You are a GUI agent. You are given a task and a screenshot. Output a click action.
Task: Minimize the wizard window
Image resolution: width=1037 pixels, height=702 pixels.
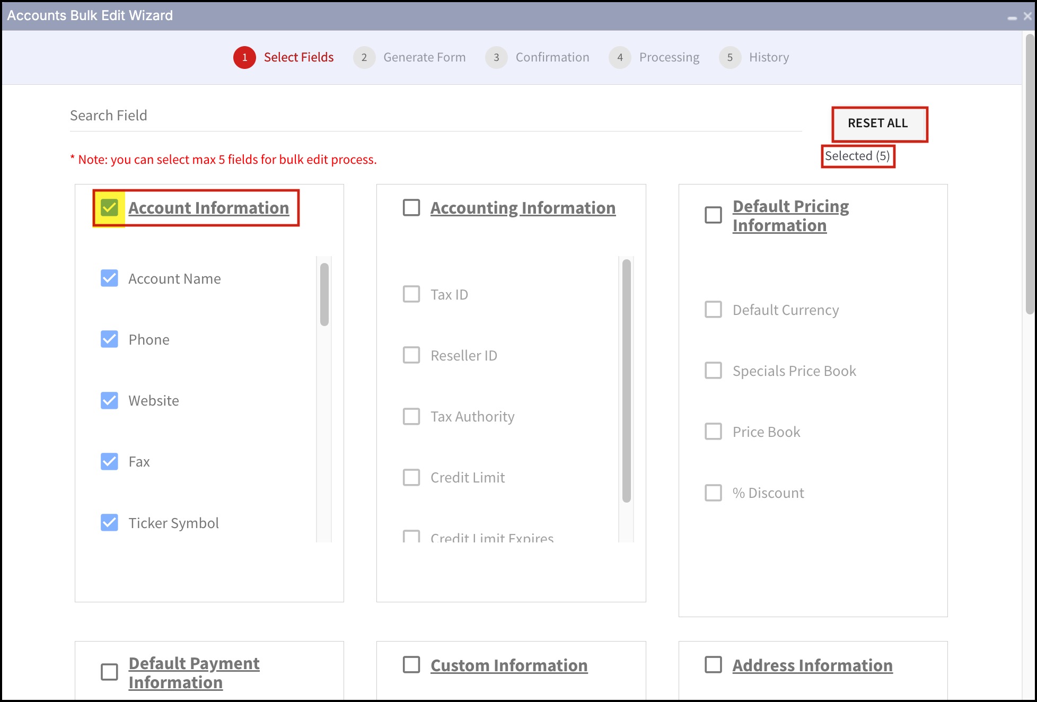pyautogui.click(x=1012, y=17)
